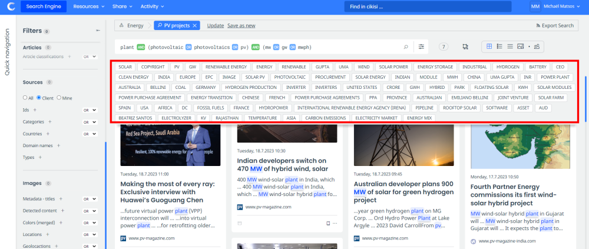
Task: Click the Update link
Action: [216, 25]
